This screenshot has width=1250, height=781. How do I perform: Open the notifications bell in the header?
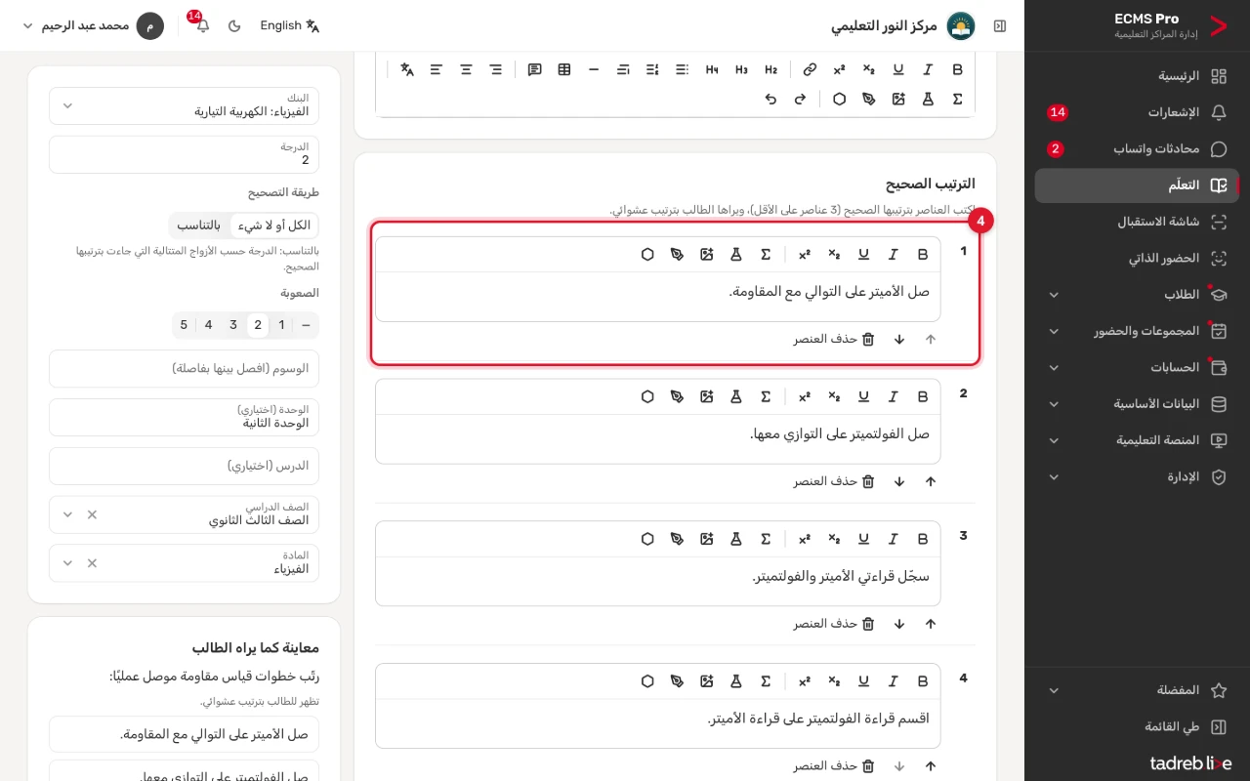click(202, 25)
